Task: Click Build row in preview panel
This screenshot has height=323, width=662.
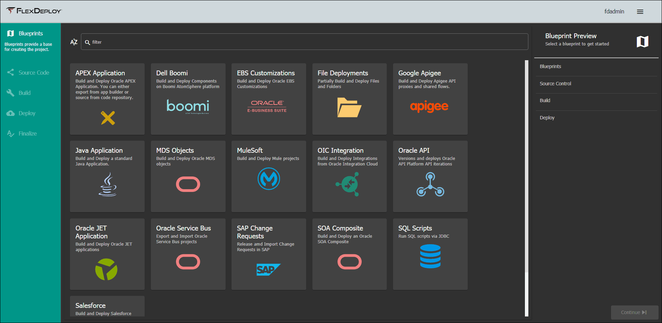Action: (596, 100)
